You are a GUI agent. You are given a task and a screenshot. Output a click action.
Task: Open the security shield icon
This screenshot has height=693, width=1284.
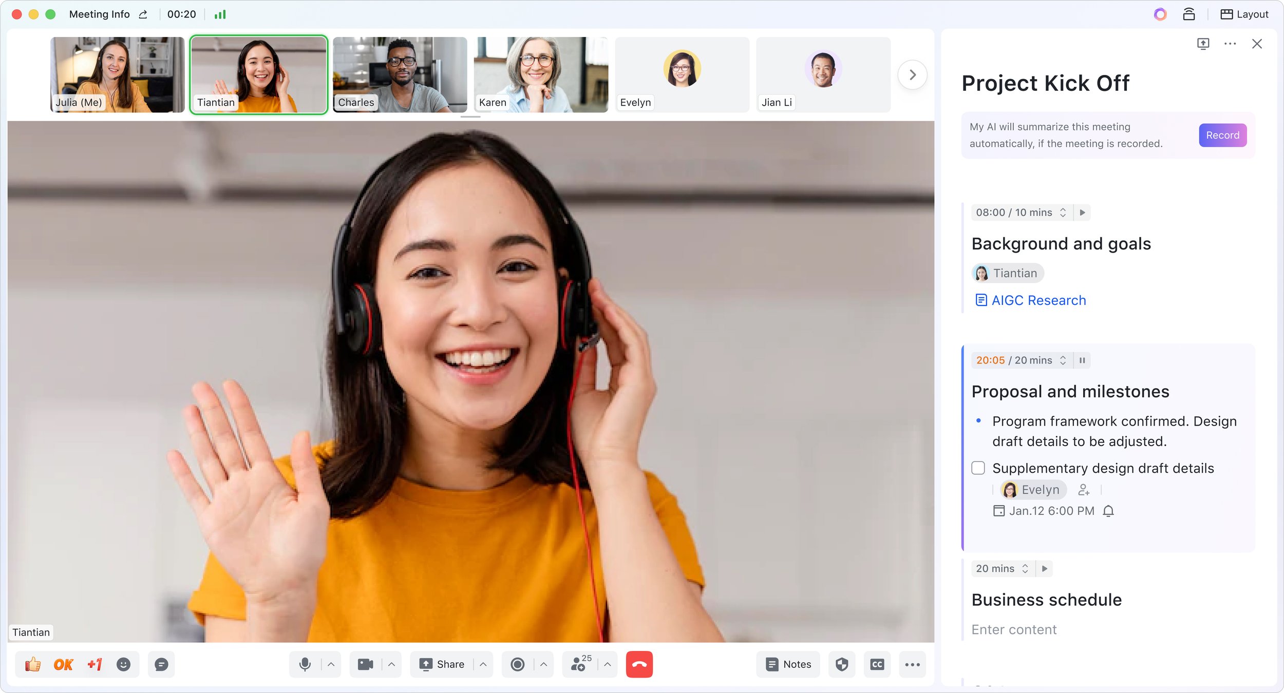841,664
